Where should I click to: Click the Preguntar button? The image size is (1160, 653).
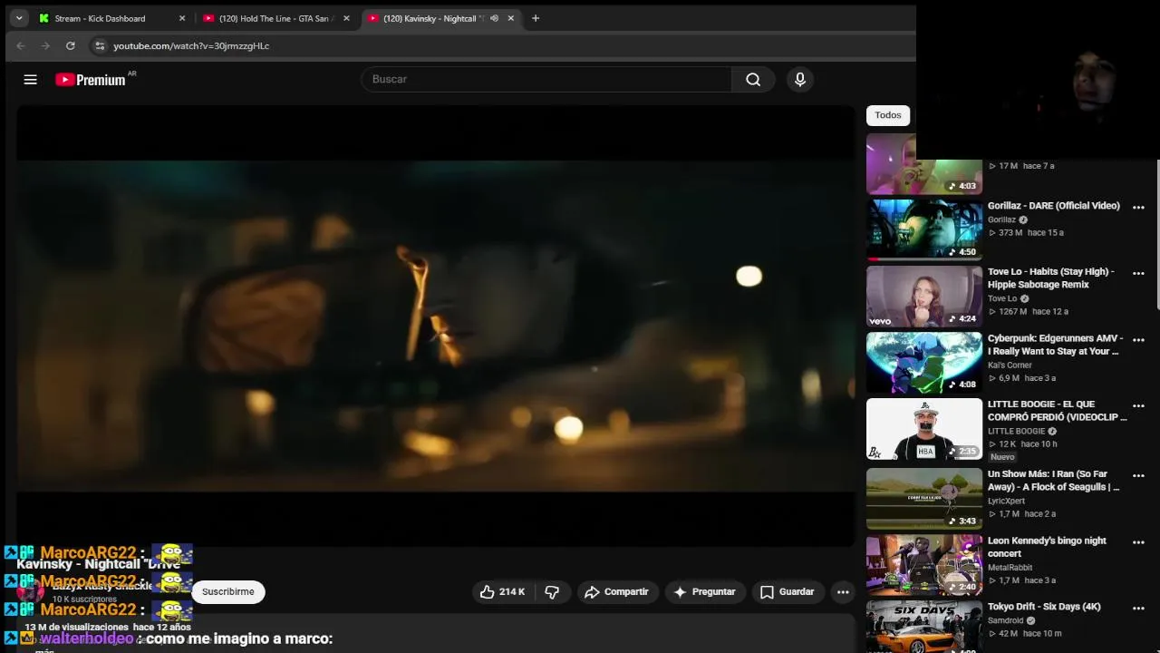pyautogui.click(x=705, y=592)
